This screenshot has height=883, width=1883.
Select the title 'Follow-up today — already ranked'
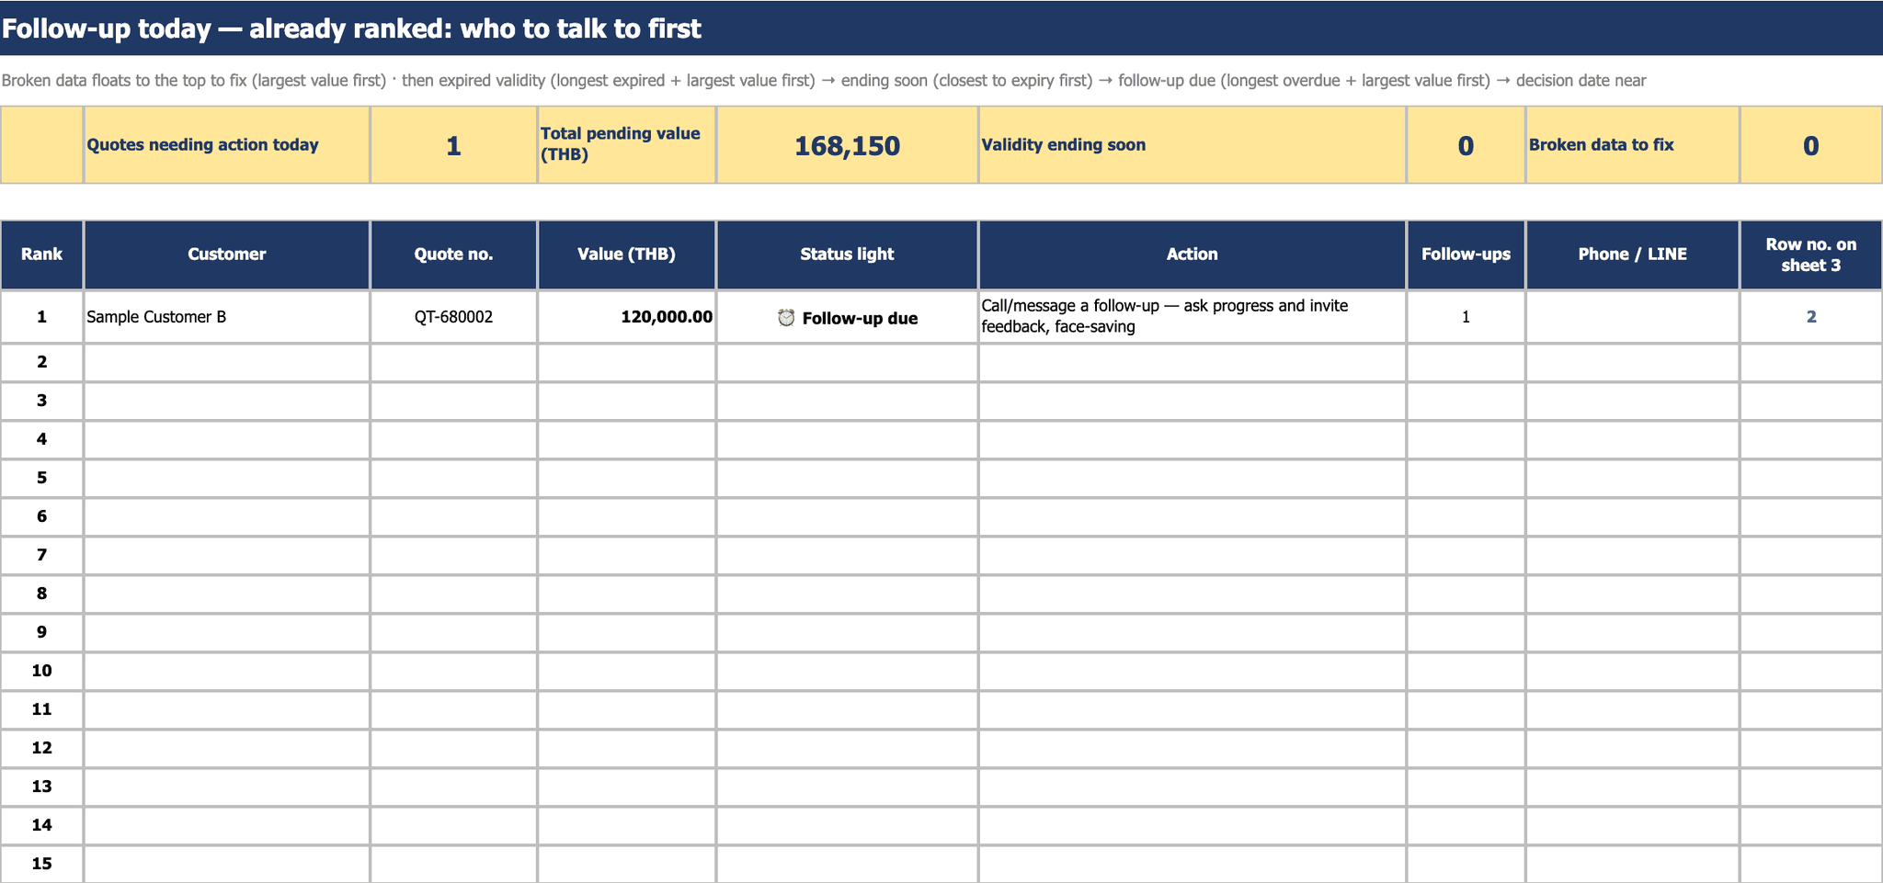click(351, 28)
